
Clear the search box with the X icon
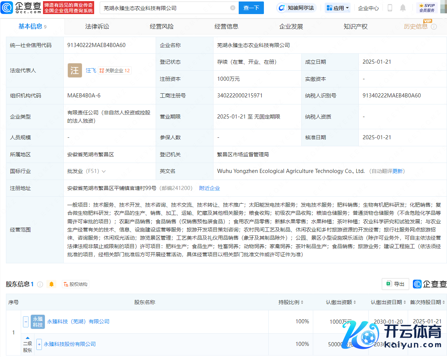233,8
